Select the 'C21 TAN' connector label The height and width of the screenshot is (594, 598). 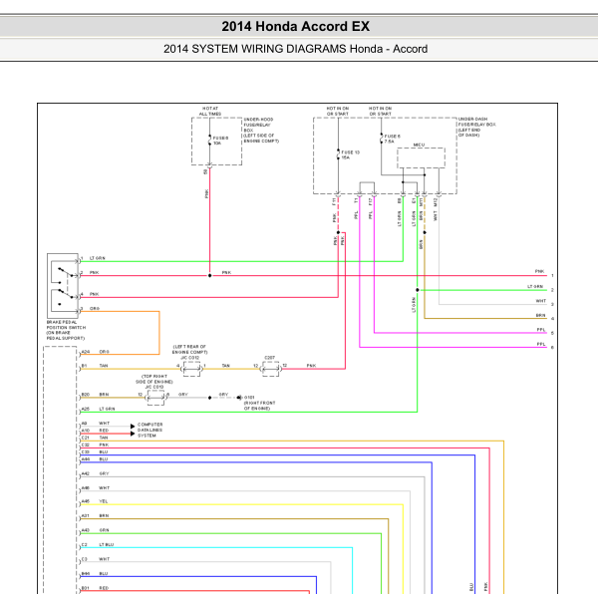click(x=95, y=438)
